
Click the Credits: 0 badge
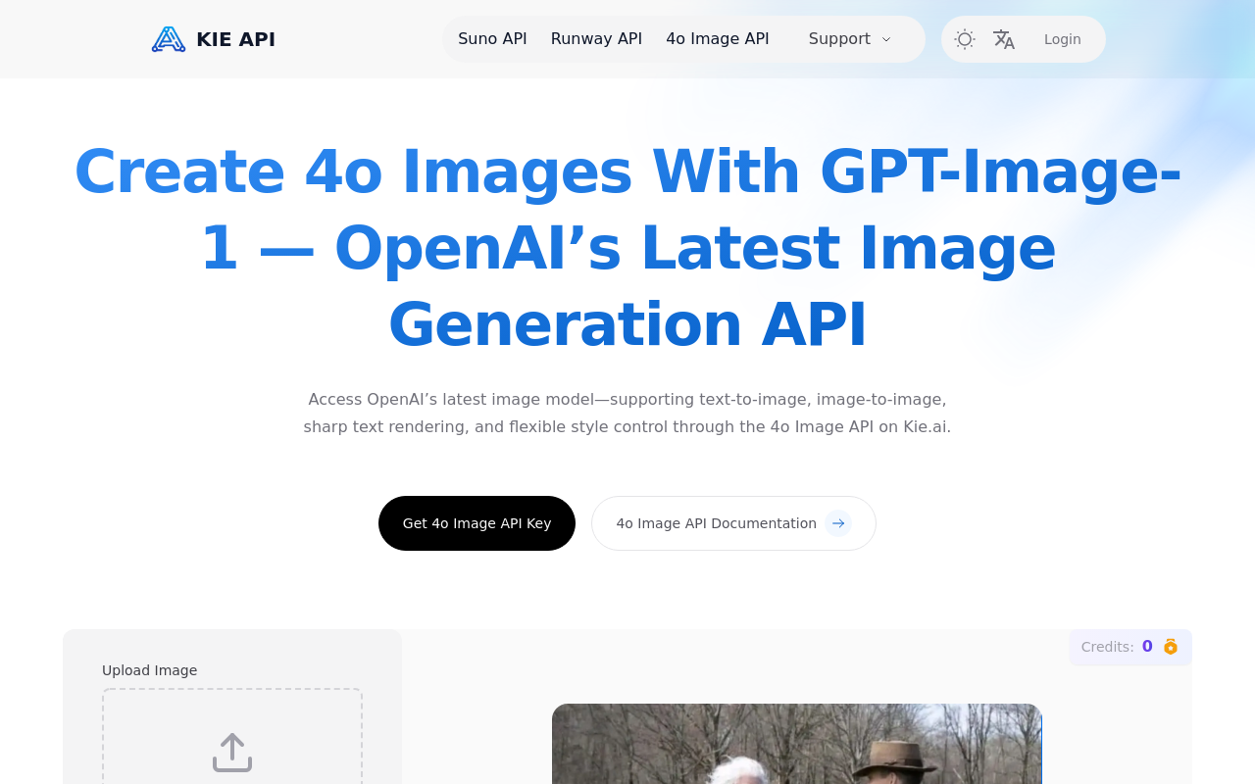pos(1130,647)
